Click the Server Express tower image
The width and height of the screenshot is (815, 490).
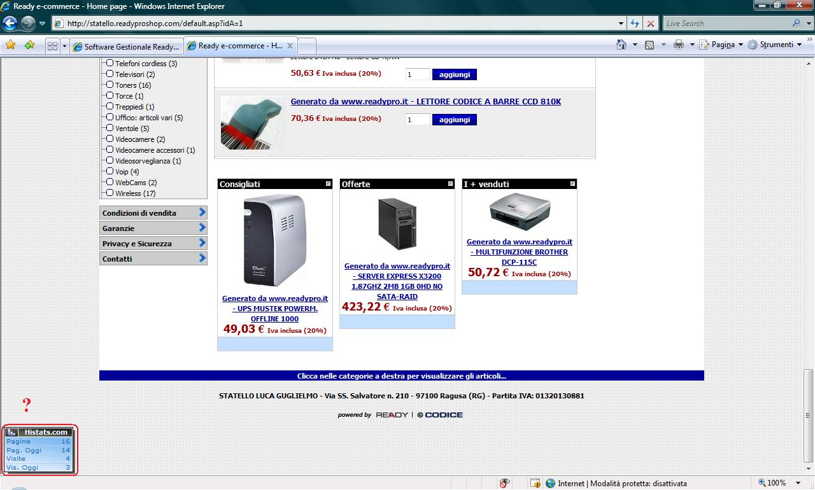pos(397,224)
